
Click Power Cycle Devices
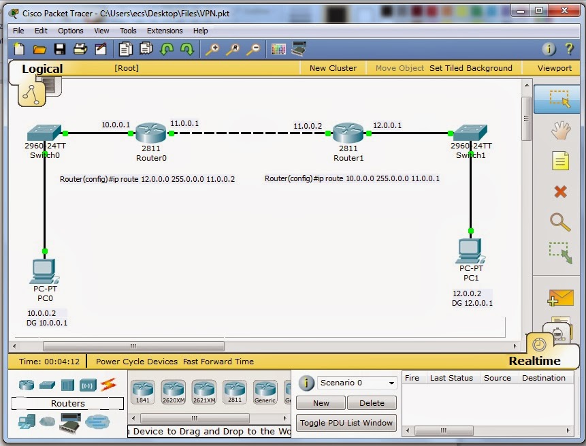coord(137,362)
